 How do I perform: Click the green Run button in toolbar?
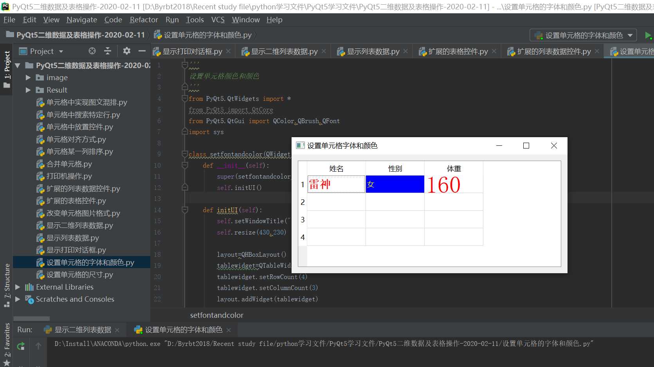click(x=648, y=35)
